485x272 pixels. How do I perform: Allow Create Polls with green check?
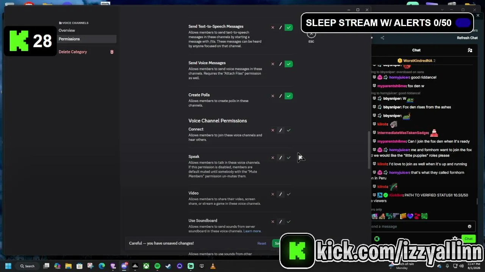coord(289,96)
